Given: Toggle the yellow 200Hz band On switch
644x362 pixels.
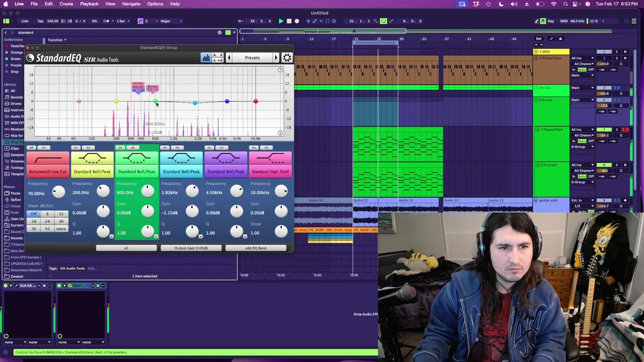Looking at the screenshot, I should coord(75,148).
